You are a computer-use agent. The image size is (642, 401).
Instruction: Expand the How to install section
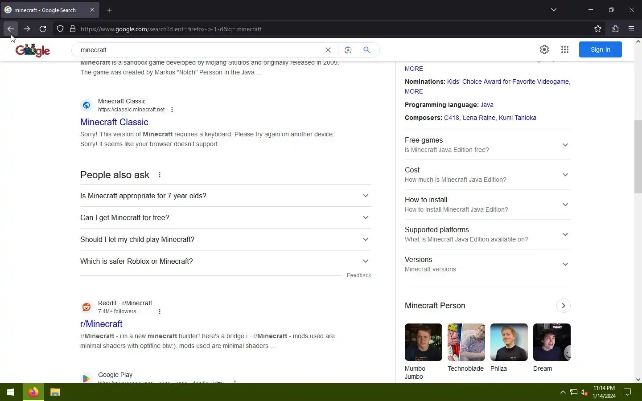coord(488,205)
